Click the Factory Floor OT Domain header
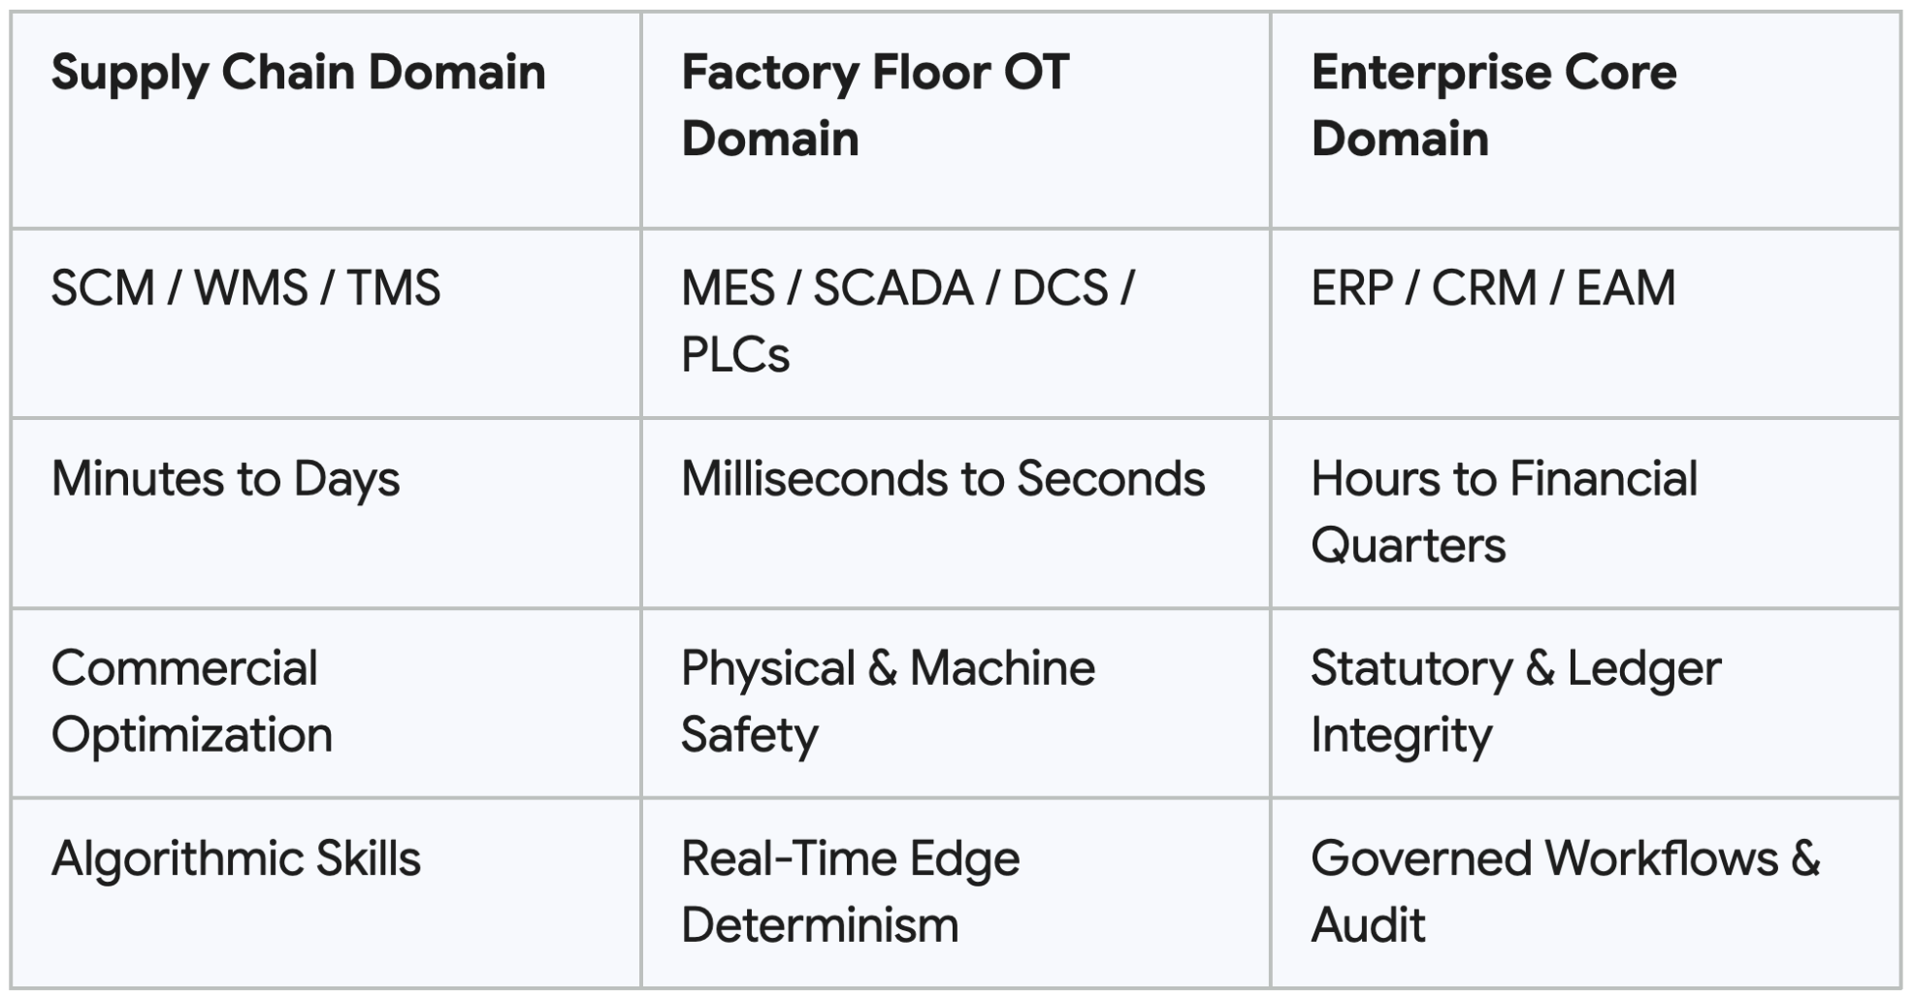Viewport: 1913px width, 999px height. 956,120
